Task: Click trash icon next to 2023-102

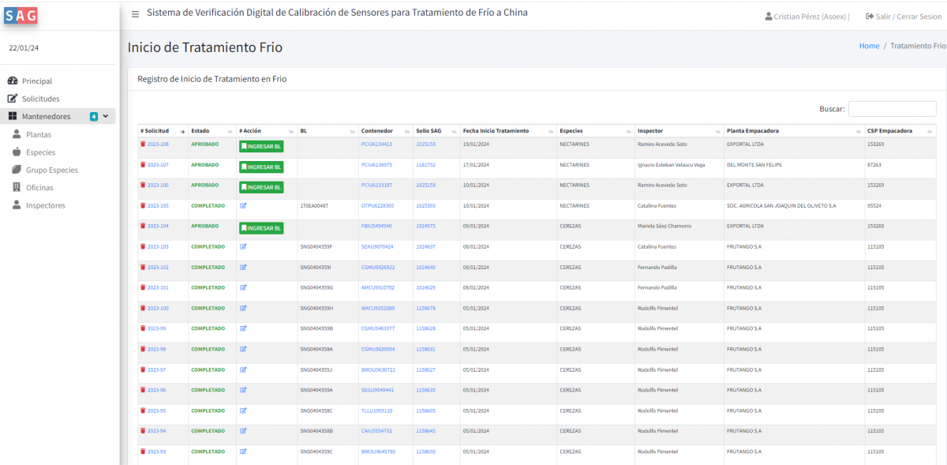Action: pos(143,268)
